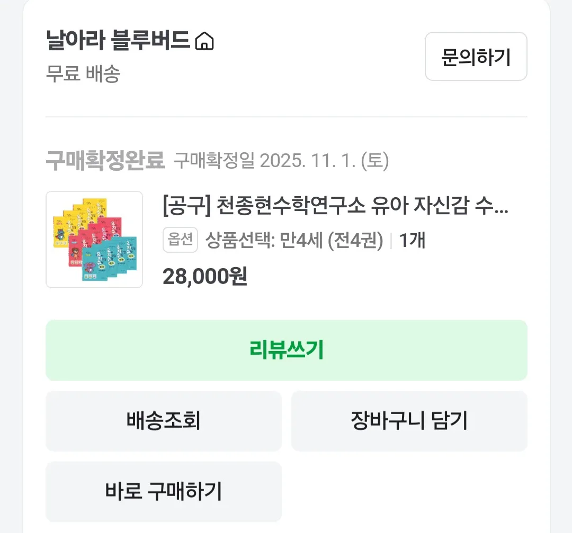
Task: Click the 28,000원 price
Action: pyautogui.click(x=205, y=275)
